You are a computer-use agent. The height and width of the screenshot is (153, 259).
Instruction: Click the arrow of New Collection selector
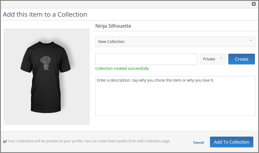pyautogui.click(x=251, y=41)
